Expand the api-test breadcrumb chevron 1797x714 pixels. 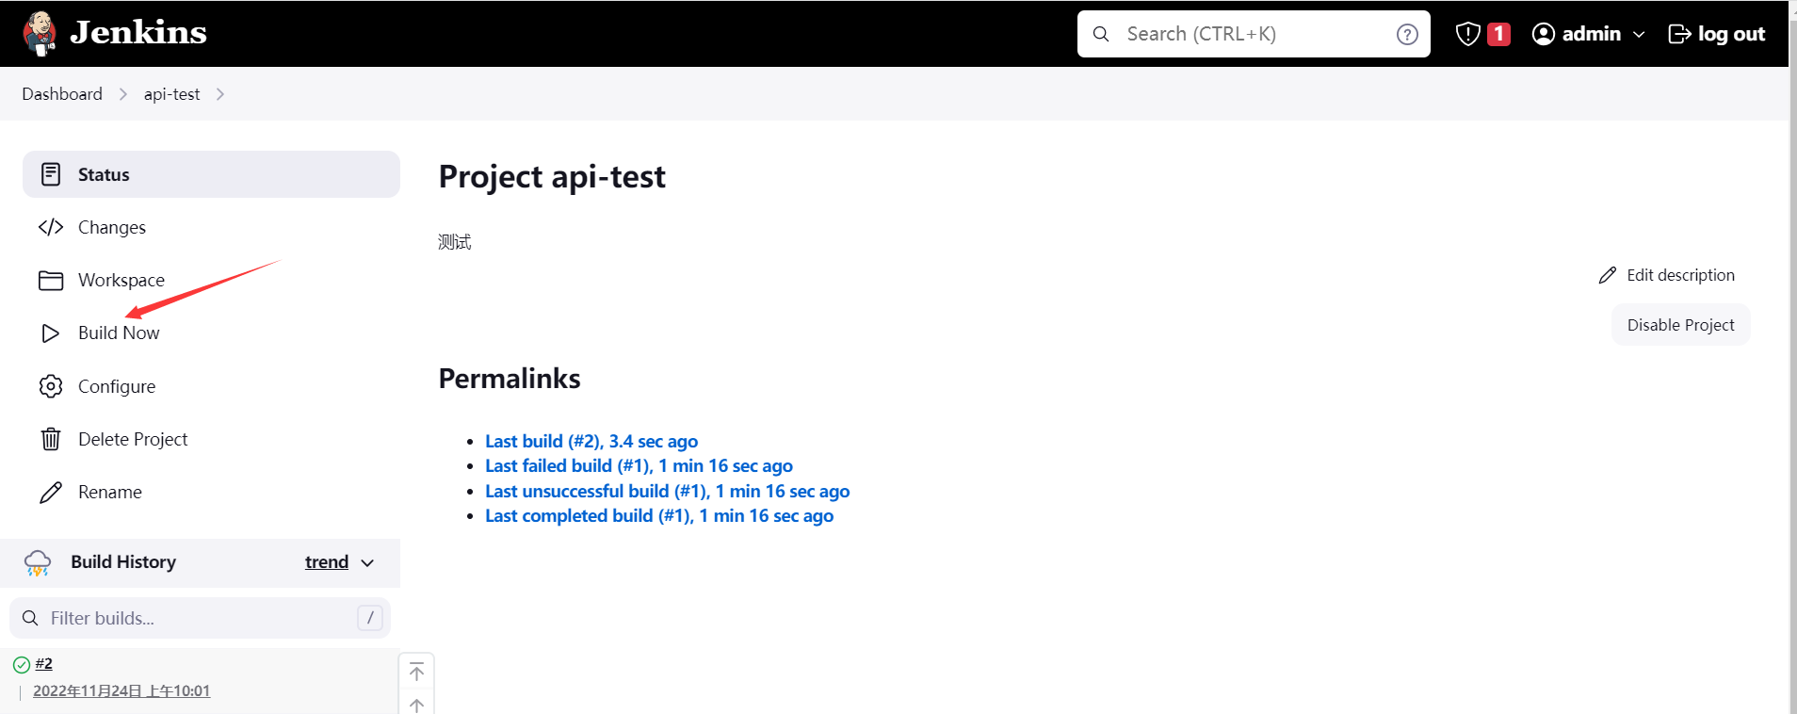coord(219,94)
